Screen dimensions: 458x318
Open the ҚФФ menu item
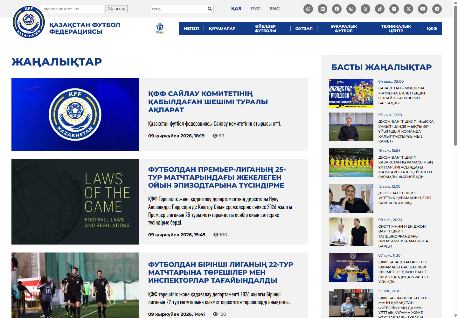[x=432, y=29]
